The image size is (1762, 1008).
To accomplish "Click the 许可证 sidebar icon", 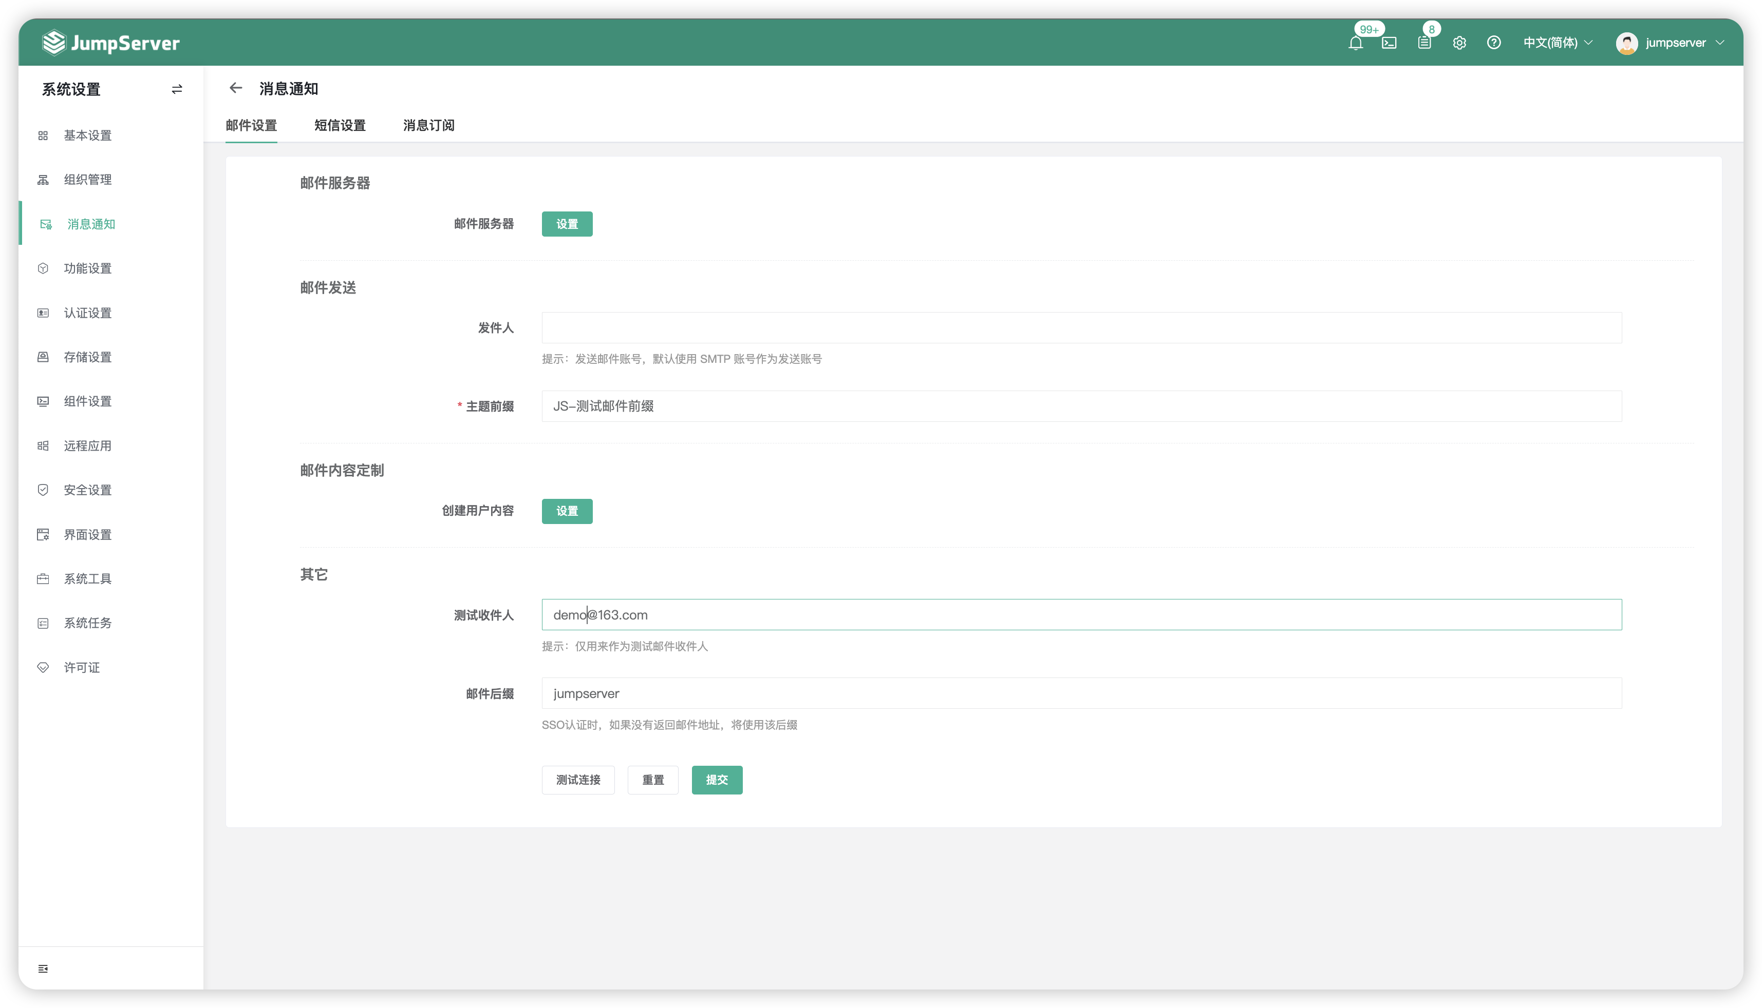I will coord(43,667).
